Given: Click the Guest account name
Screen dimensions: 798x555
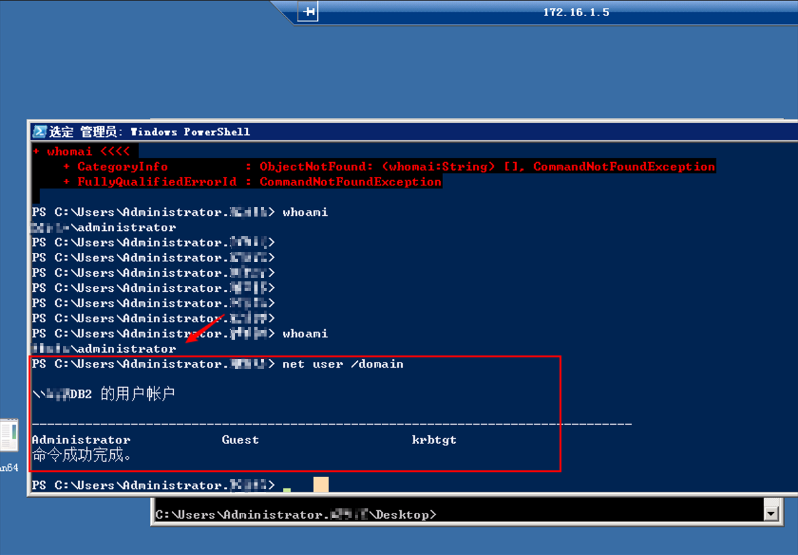Looking at the screenshot, I should coord(240,440).
